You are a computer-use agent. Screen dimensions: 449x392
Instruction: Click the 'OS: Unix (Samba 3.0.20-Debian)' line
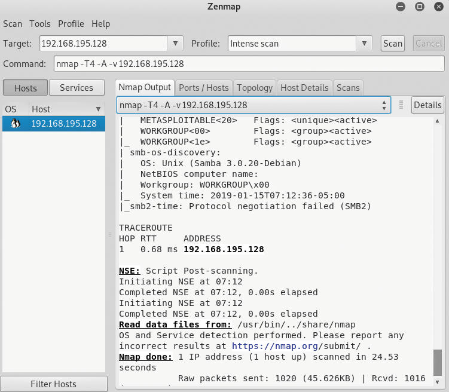(221, 163)
